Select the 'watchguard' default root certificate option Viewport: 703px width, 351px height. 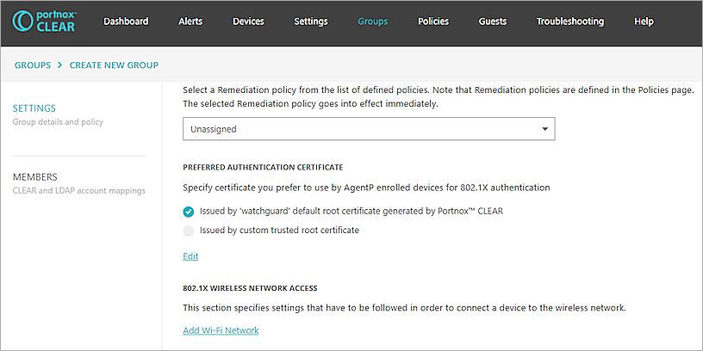pyautogui.click(x=190, y=211)
